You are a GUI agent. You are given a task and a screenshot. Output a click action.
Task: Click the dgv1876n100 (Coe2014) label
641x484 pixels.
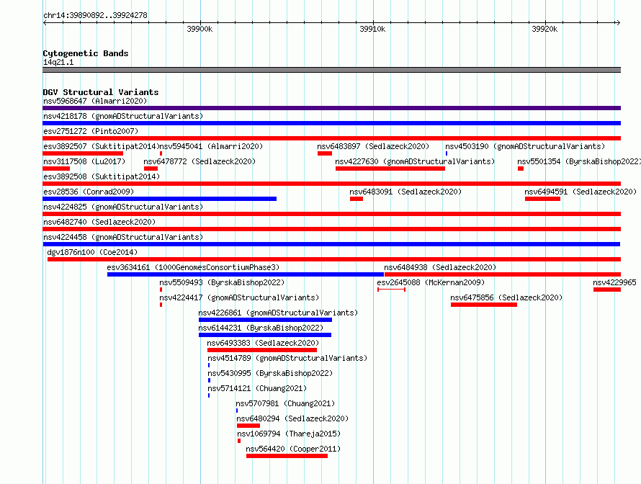click(x=92, y=252)
